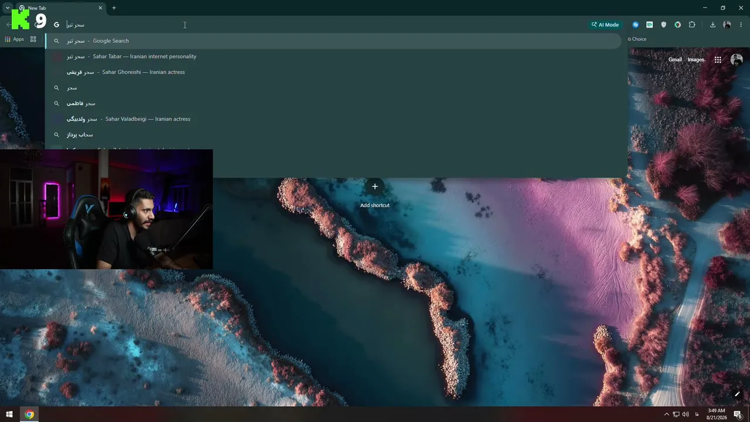Click the tab groups grid icon in bookmarks bar
Image resolution: width=750 pixels, height=422 pixels.
click(x=33, y=39)
